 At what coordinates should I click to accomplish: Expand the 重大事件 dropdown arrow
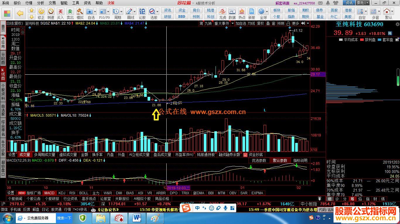pos(233,23)
